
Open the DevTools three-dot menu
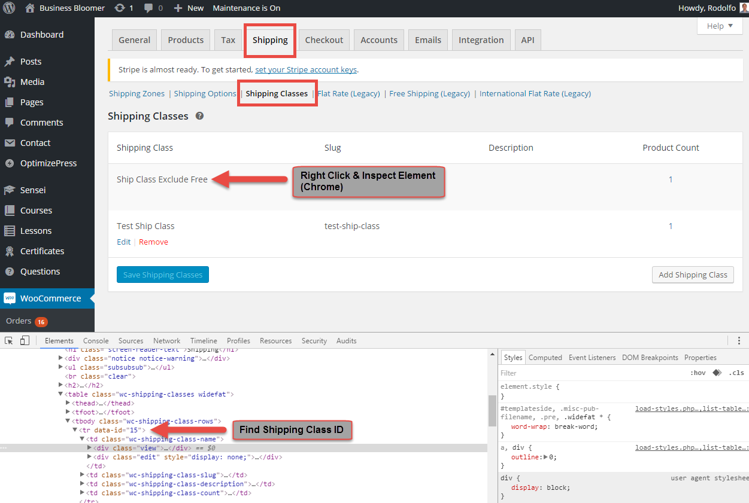(x=739, y=341)
